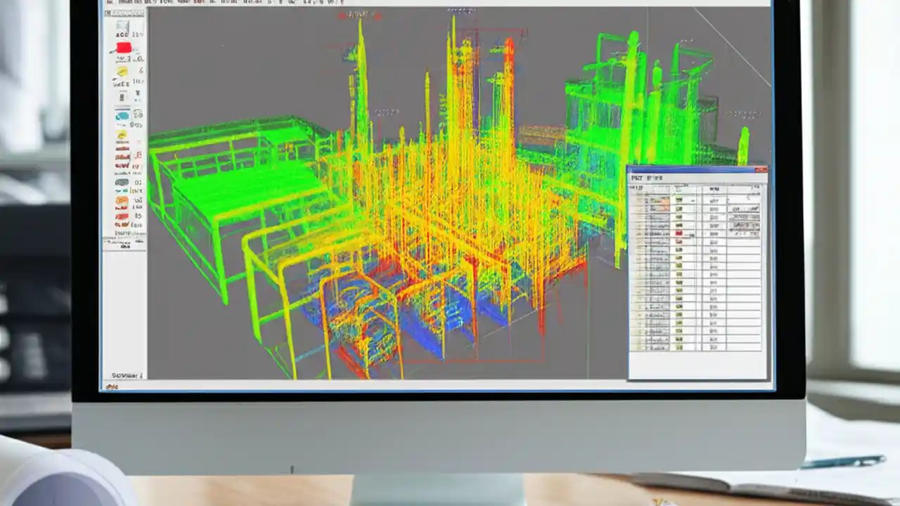Enable the checkbox beside the red-highlighted row
Screen dimensions: 900x506
coord(638,233)
